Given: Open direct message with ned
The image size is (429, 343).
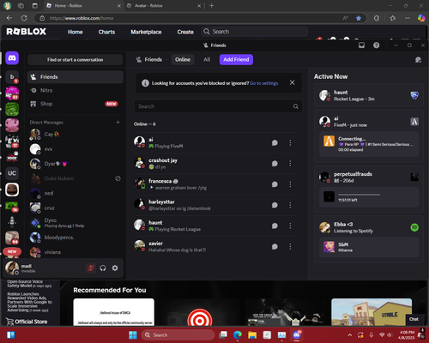Looking at the screenshot, I should point(76,193).
